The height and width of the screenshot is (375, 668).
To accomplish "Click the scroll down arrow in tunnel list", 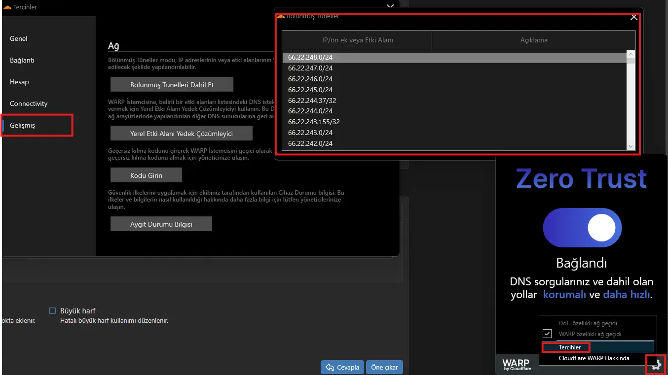I will (631, 146).
